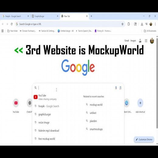Expand the All Bookmarks folder
This screenshot has width=158, height=158.
pos(150,31)
